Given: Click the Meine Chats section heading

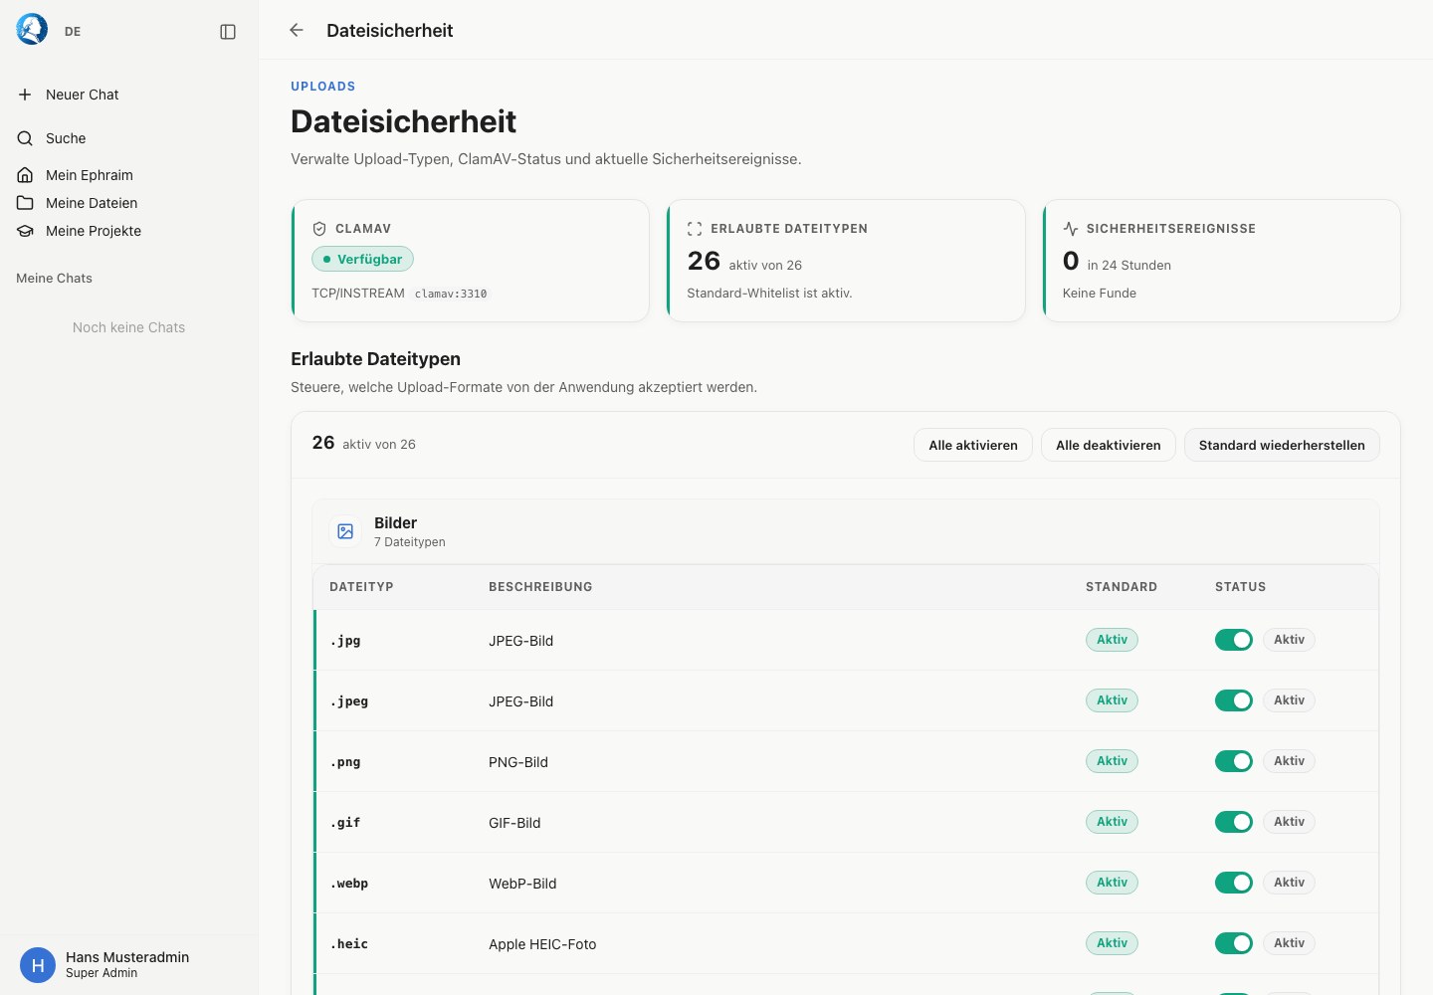Looking at the screenshot, I should (x=54, y=279).
